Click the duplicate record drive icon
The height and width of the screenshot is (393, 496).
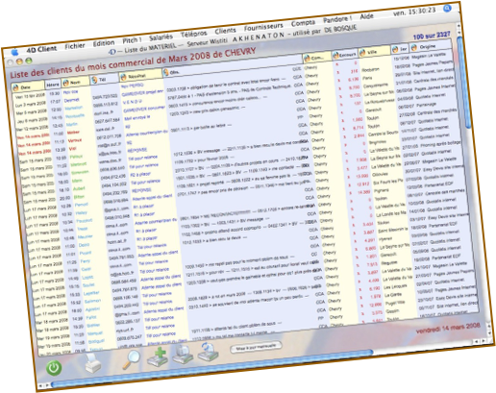pyautogui.click(x=183, y=355)
